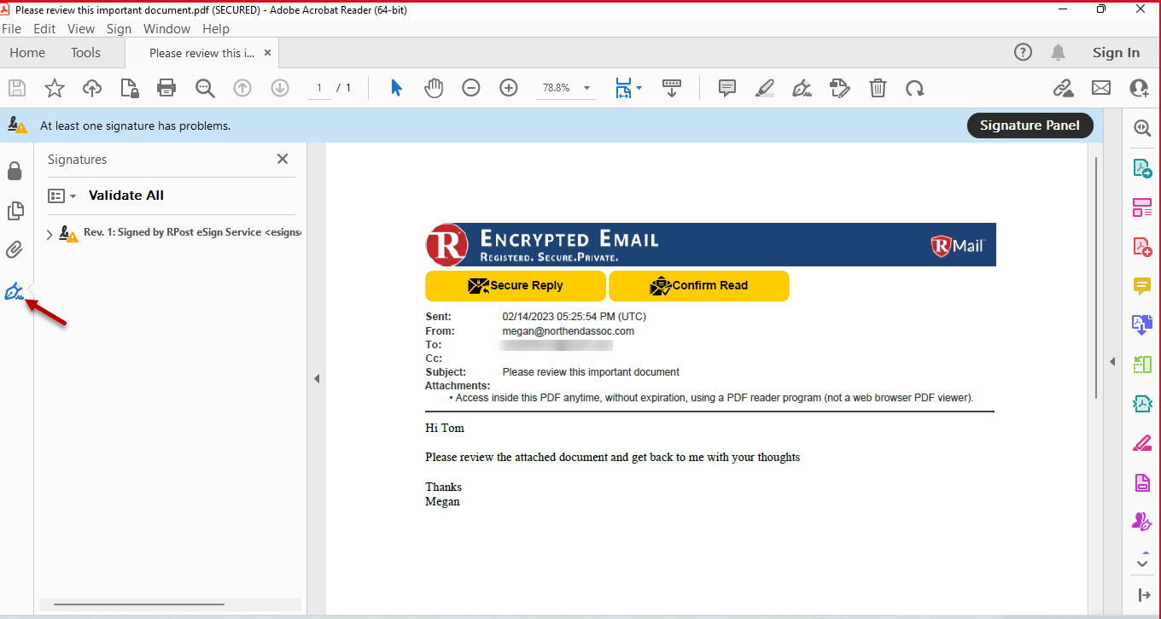Open the security lock panel
The width and height of the screenshot is (1161, 619).
[x=15, y=172]
